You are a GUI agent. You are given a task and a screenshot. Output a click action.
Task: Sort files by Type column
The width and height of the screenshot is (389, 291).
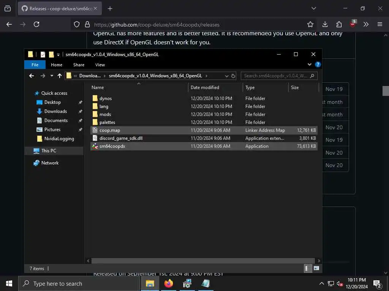pyautogui.click(x=266, y=88)
